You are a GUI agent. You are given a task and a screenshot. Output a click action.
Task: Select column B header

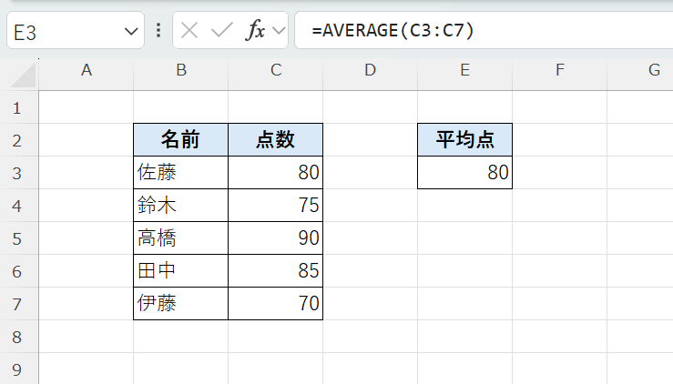coord(180,70)
